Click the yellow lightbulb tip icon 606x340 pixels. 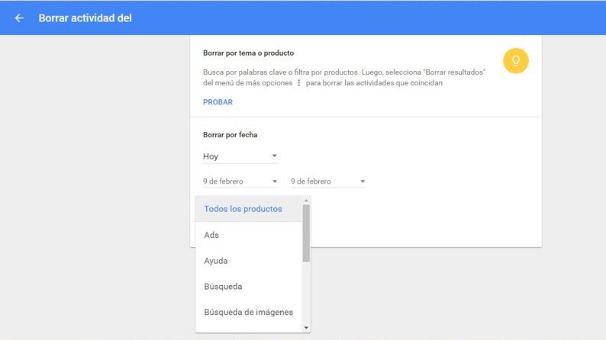point(516,60)
